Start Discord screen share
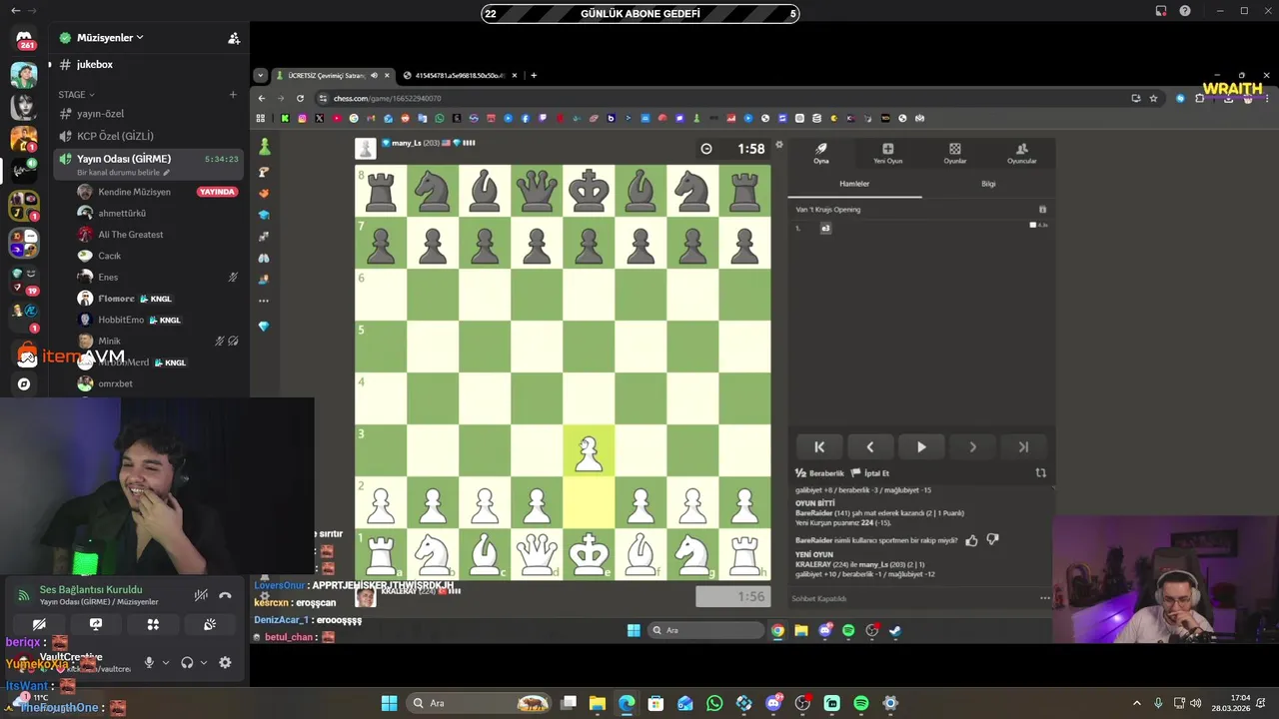Image resolution: width=1279 pixels, height=719 pixels. coord(96,624)
